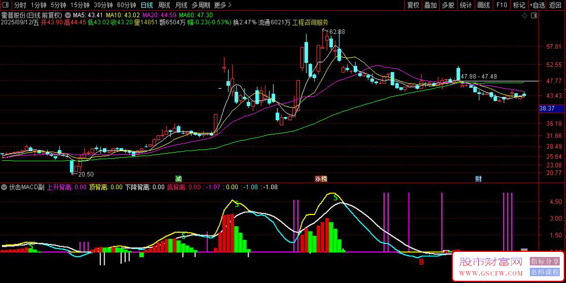Switch to 周线 weekly chart
566x283 pixels.
(x=164, y=5)
